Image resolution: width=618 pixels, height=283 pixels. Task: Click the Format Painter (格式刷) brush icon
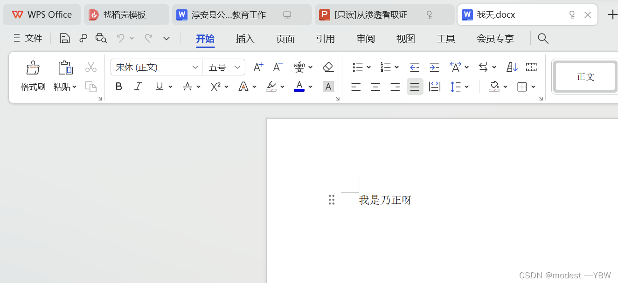pos(33,68)
